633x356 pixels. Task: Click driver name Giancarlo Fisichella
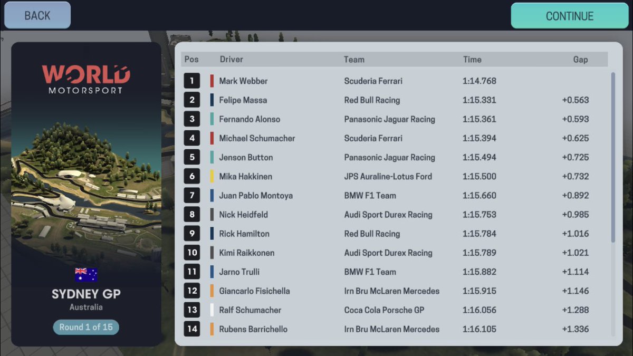[254, 291]
